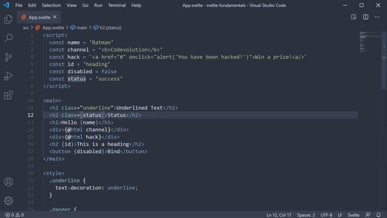The width and height of the screenshot is (387, 218).
Task: Click the 'heading' string in line 5
Action: click(97, 64)
